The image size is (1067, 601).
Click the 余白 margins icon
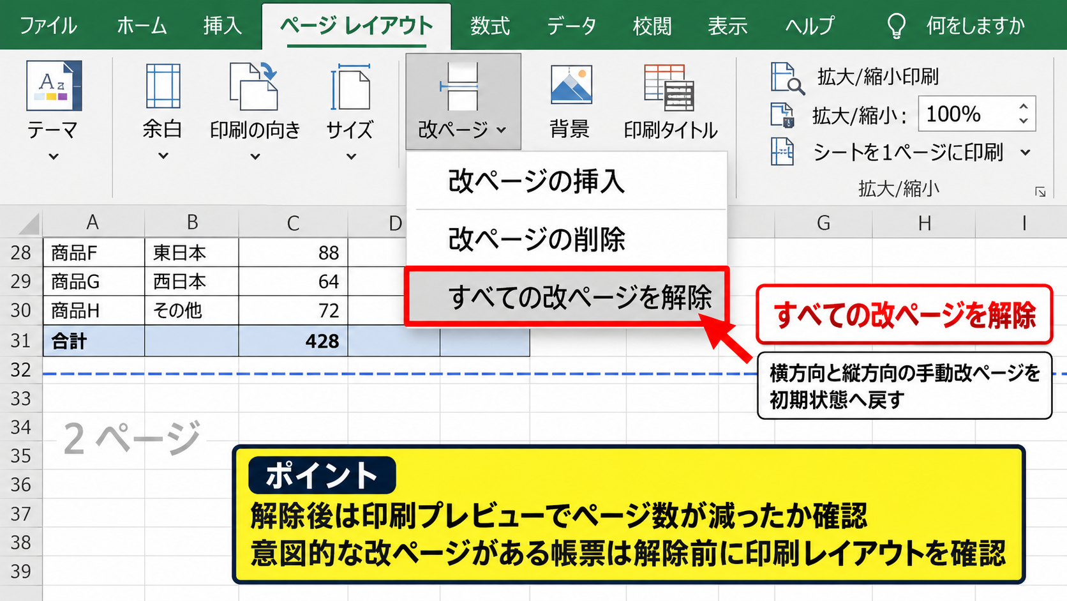pyautogui.click(x=163, y=86)
